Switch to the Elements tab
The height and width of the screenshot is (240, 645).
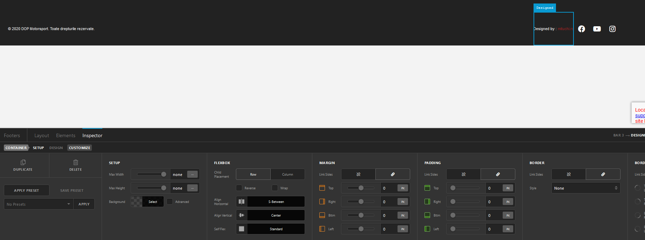click(x=66, y=135)
